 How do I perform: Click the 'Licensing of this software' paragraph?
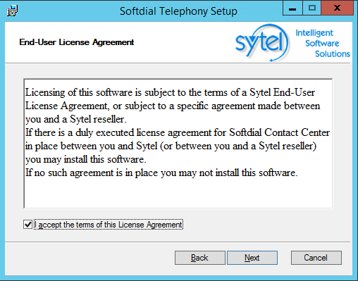click(173, 106)
